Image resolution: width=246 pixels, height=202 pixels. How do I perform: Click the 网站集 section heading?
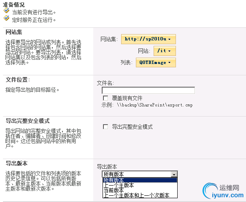[x=14, y=32]
